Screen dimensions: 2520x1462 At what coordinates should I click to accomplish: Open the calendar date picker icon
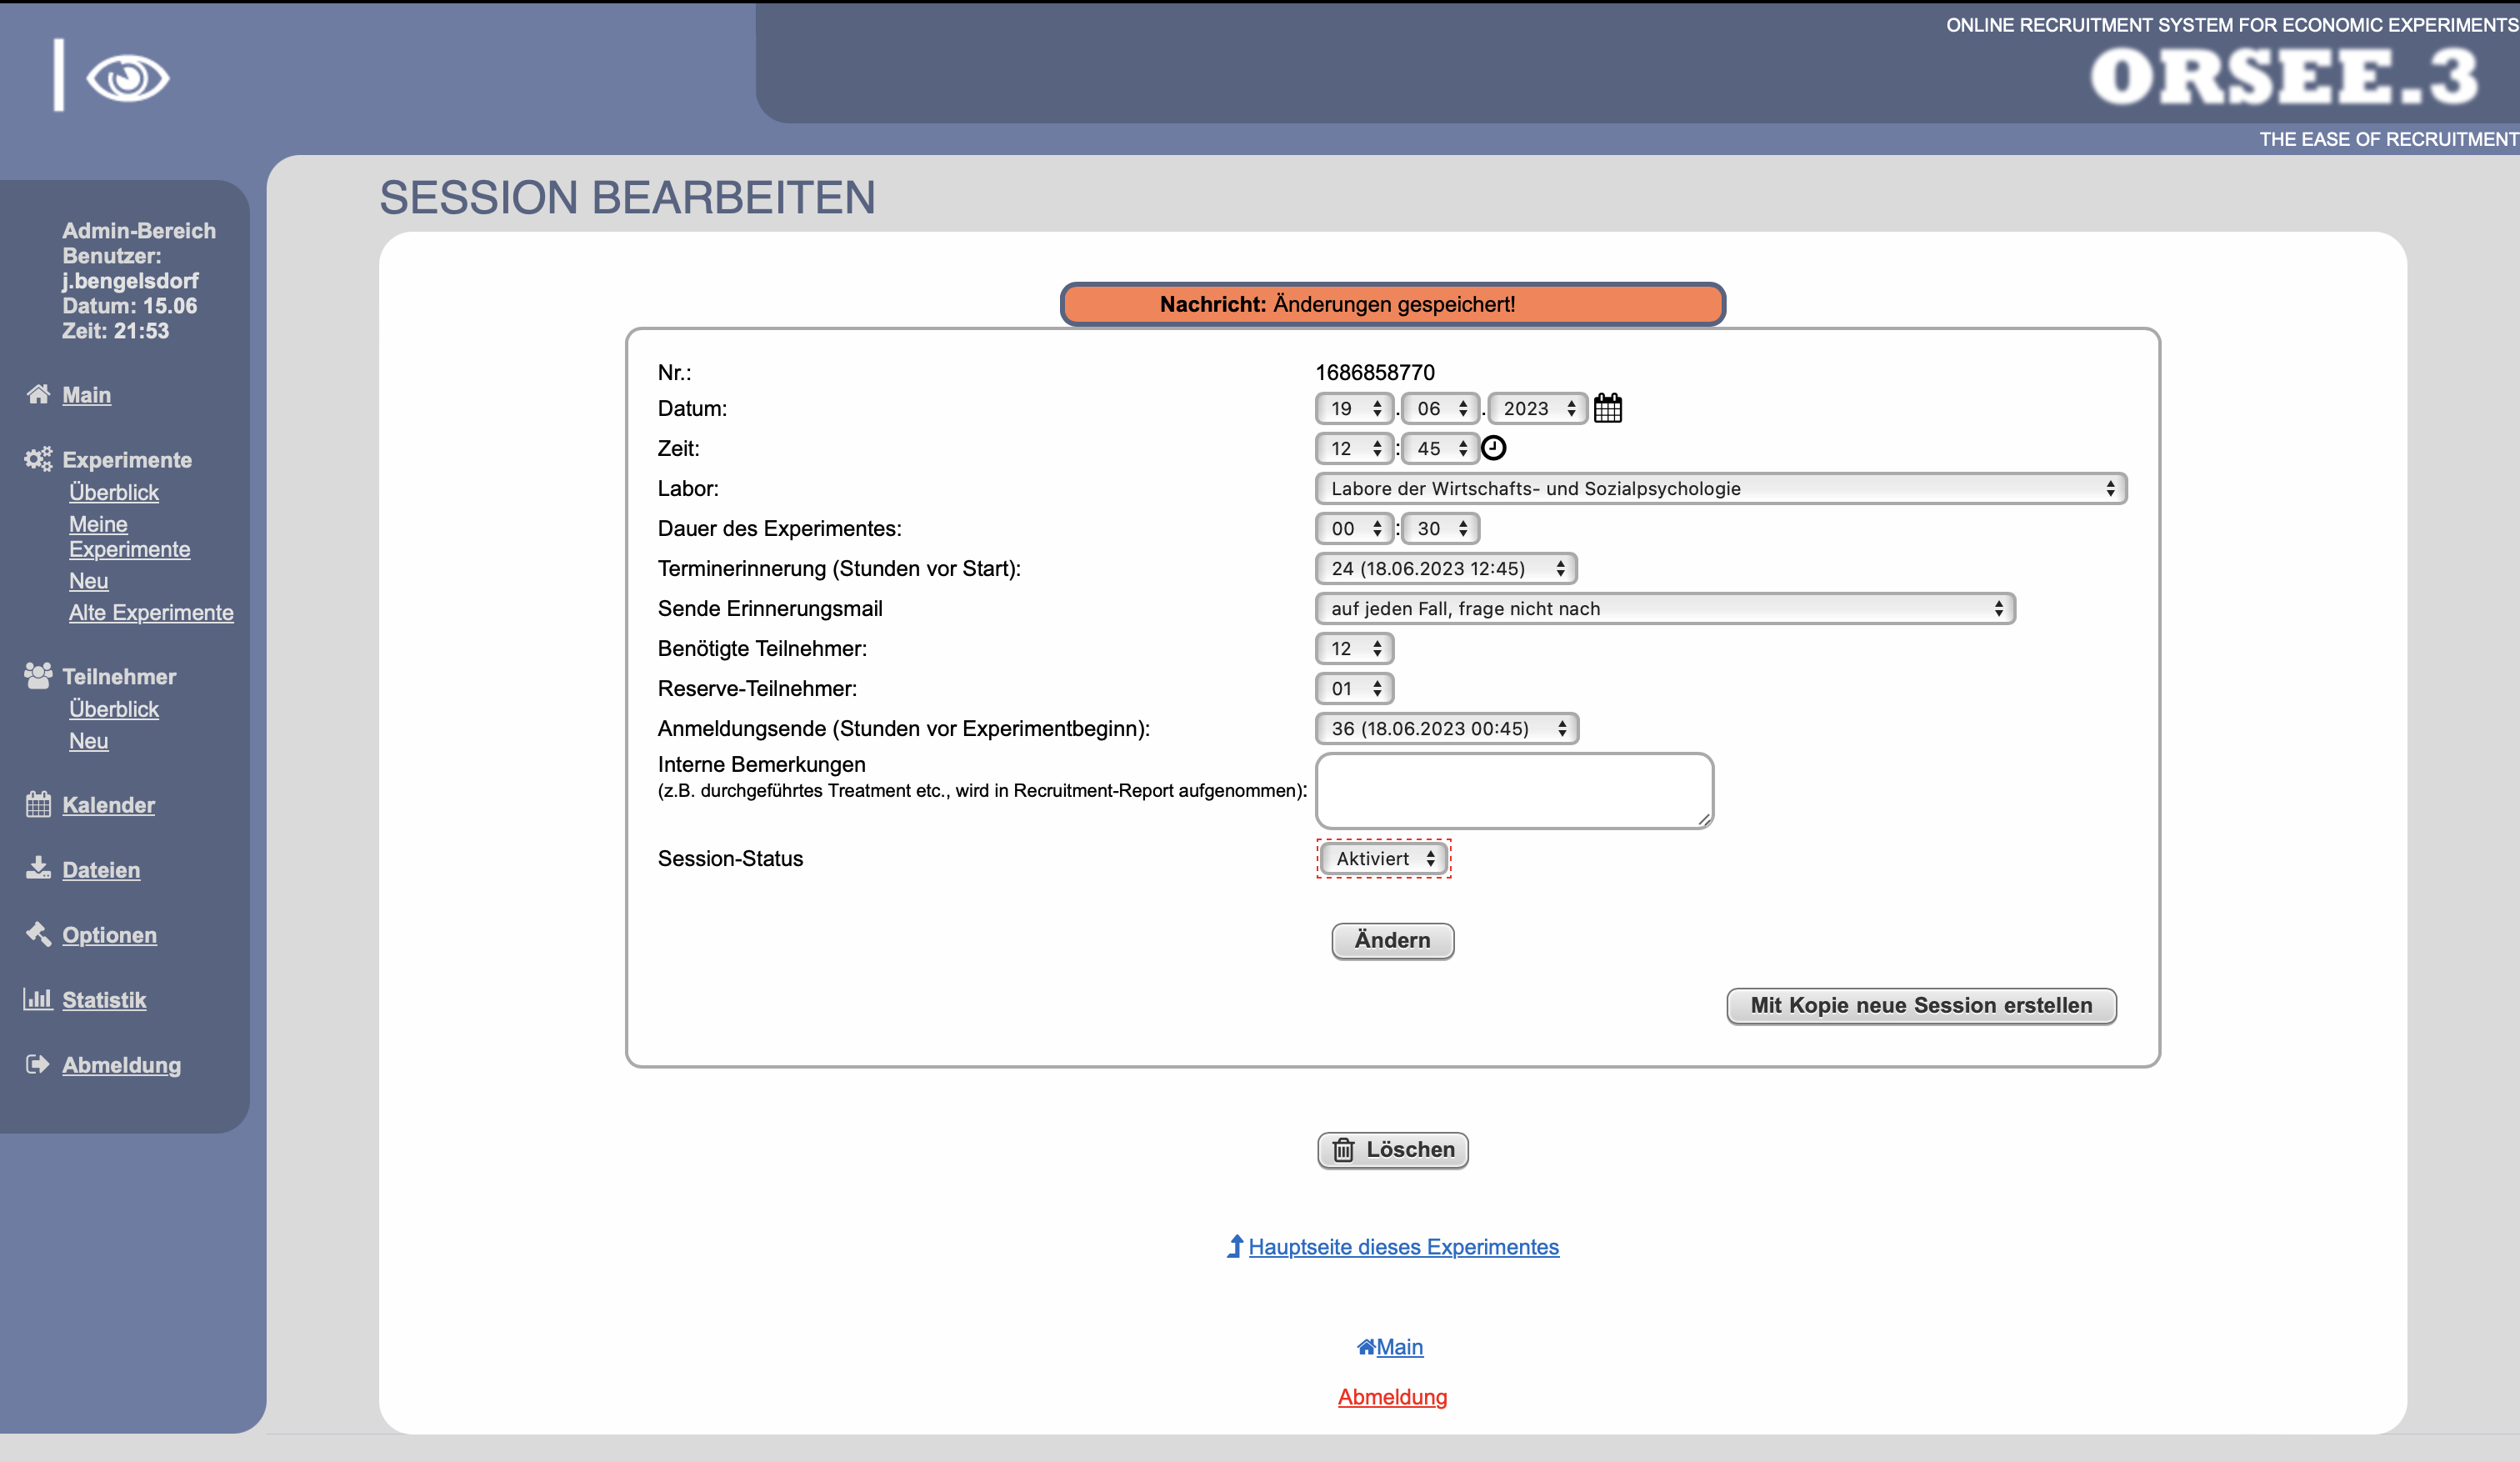pyautogui.click(x=1607, y=408)
